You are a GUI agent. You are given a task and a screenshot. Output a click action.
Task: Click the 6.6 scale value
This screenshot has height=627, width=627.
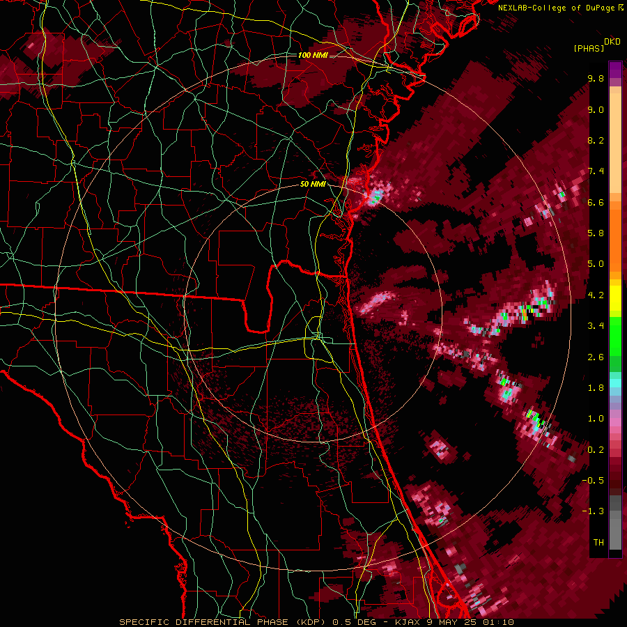pyautogui.click(x=596, y=203)
